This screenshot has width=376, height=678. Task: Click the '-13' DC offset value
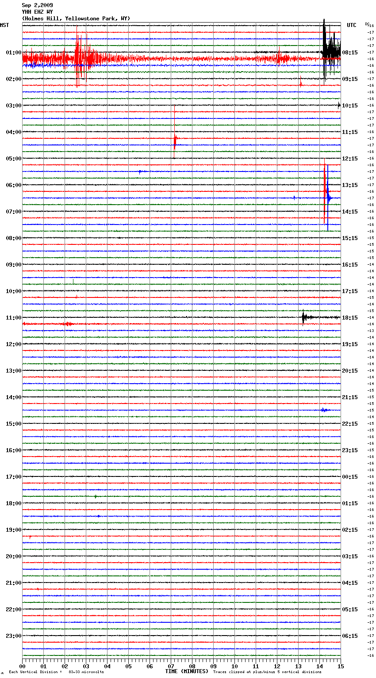(371, 331)
